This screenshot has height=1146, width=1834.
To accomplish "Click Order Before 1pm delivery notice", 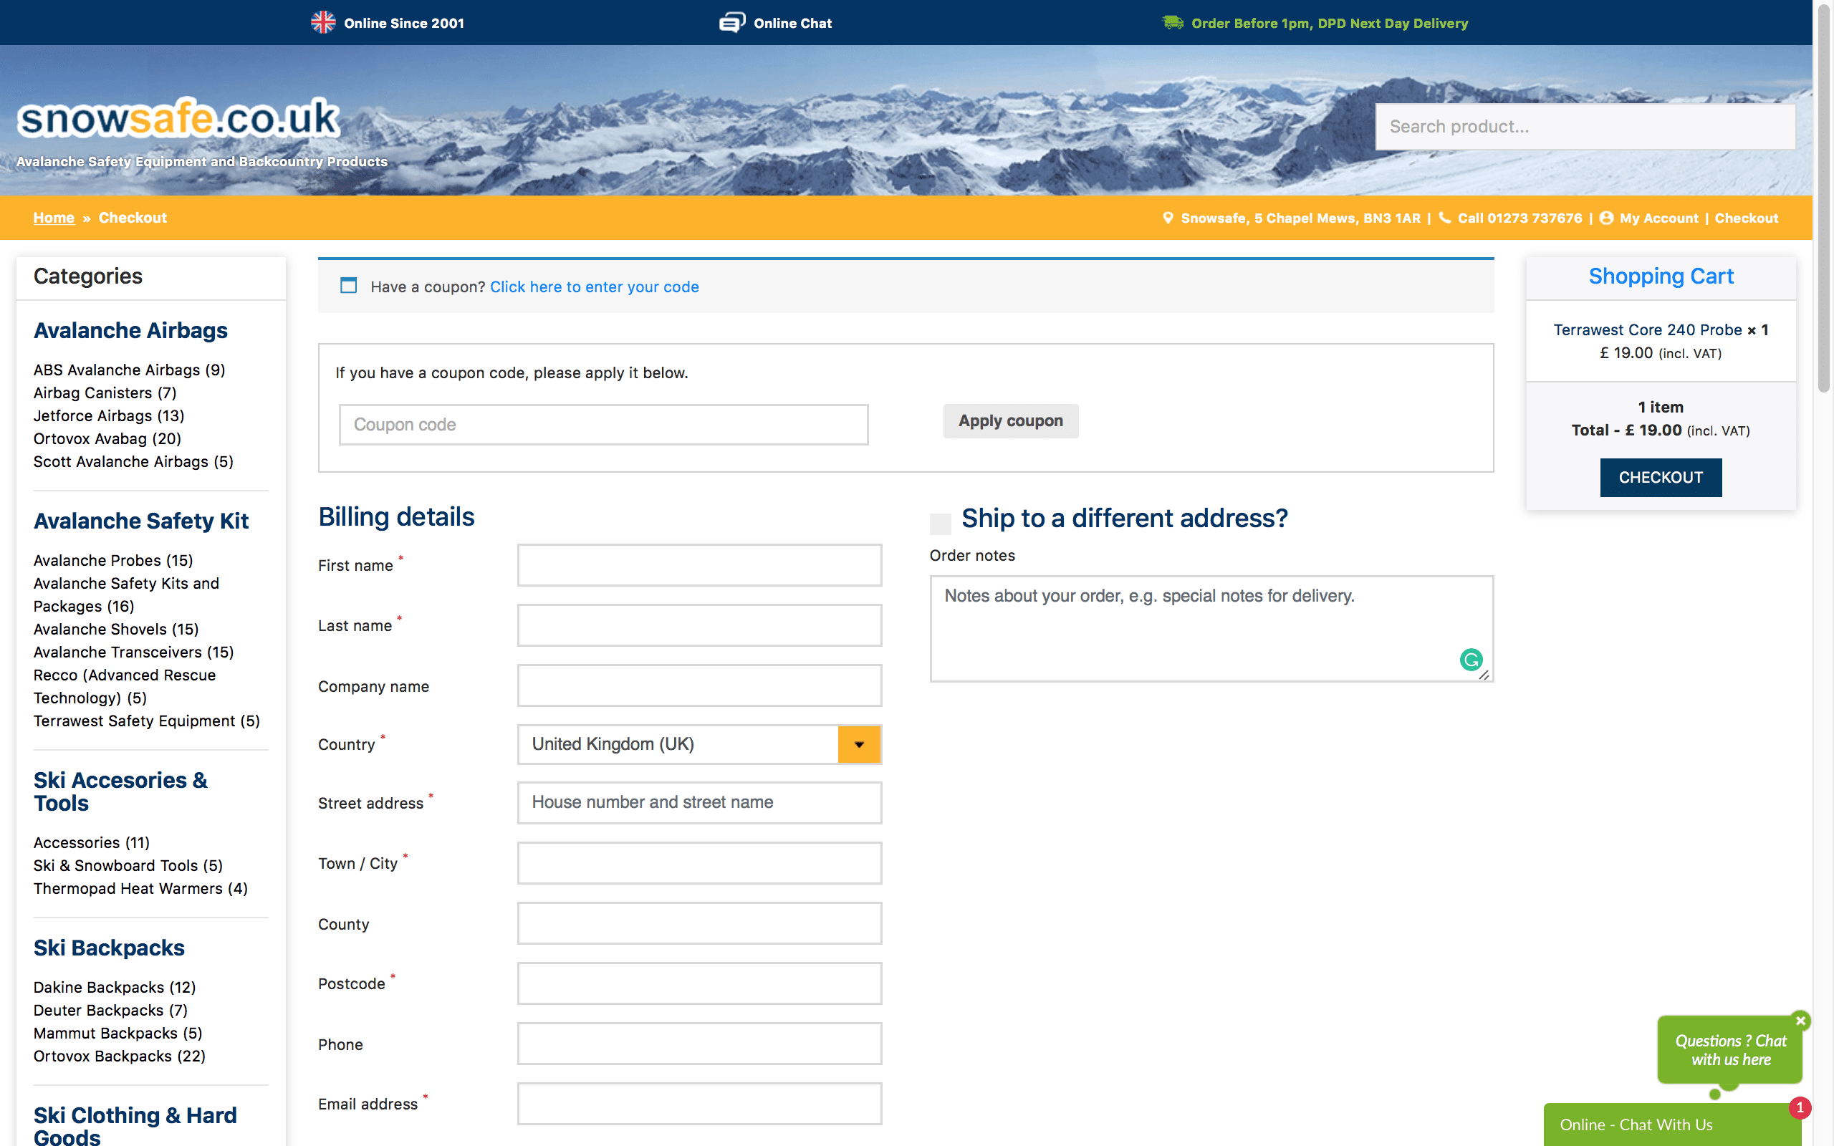I will 1329,24.
